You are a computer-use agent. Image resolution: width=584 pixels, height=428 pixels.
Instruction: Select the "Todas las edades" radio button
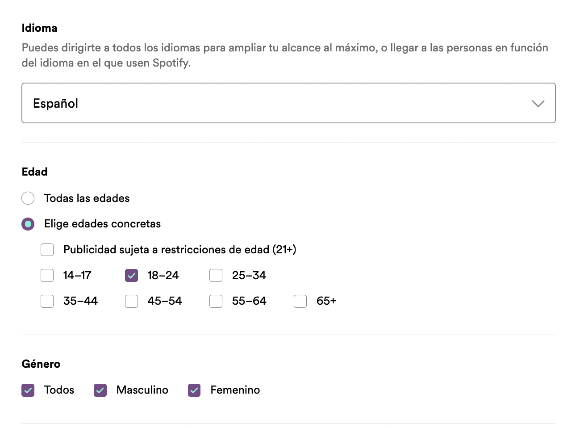tap(28, 198)
